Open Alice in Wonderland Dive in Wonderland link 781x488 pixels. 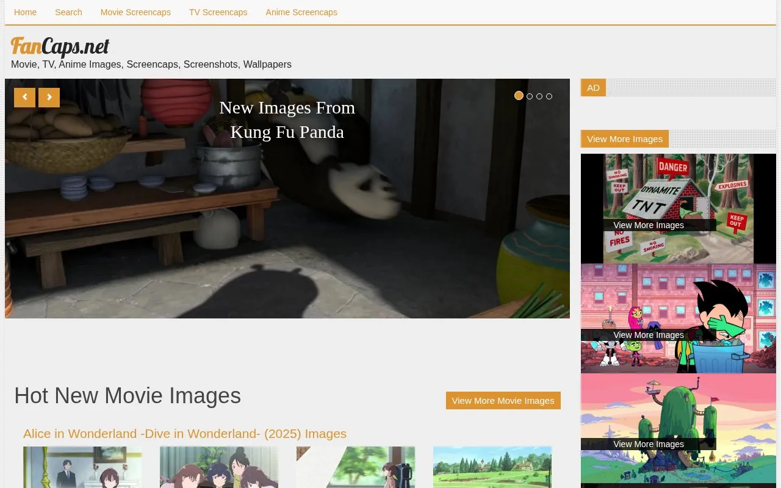[185, 434]
